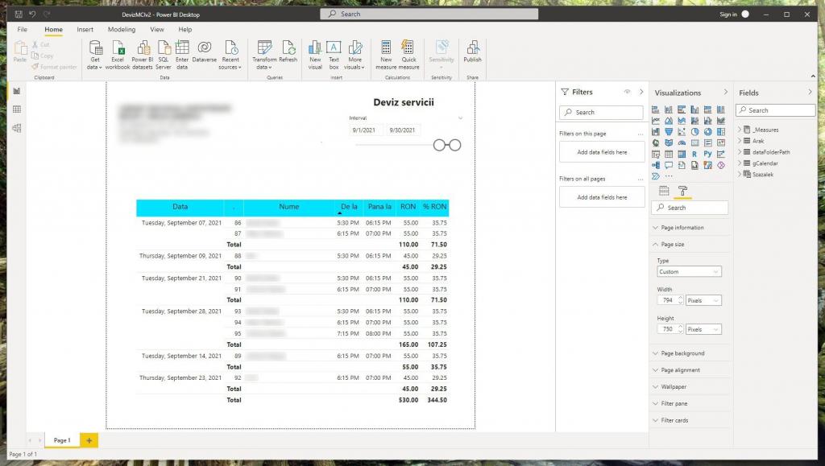Viewport: 825px width, 466px height.
Task: Toggle Filters pane visibility eye icon
Action: 627,93
